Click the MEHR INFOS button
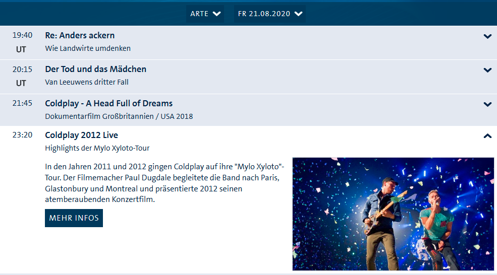The height and width of the screenshot is (275, 497). coord(74,218)
